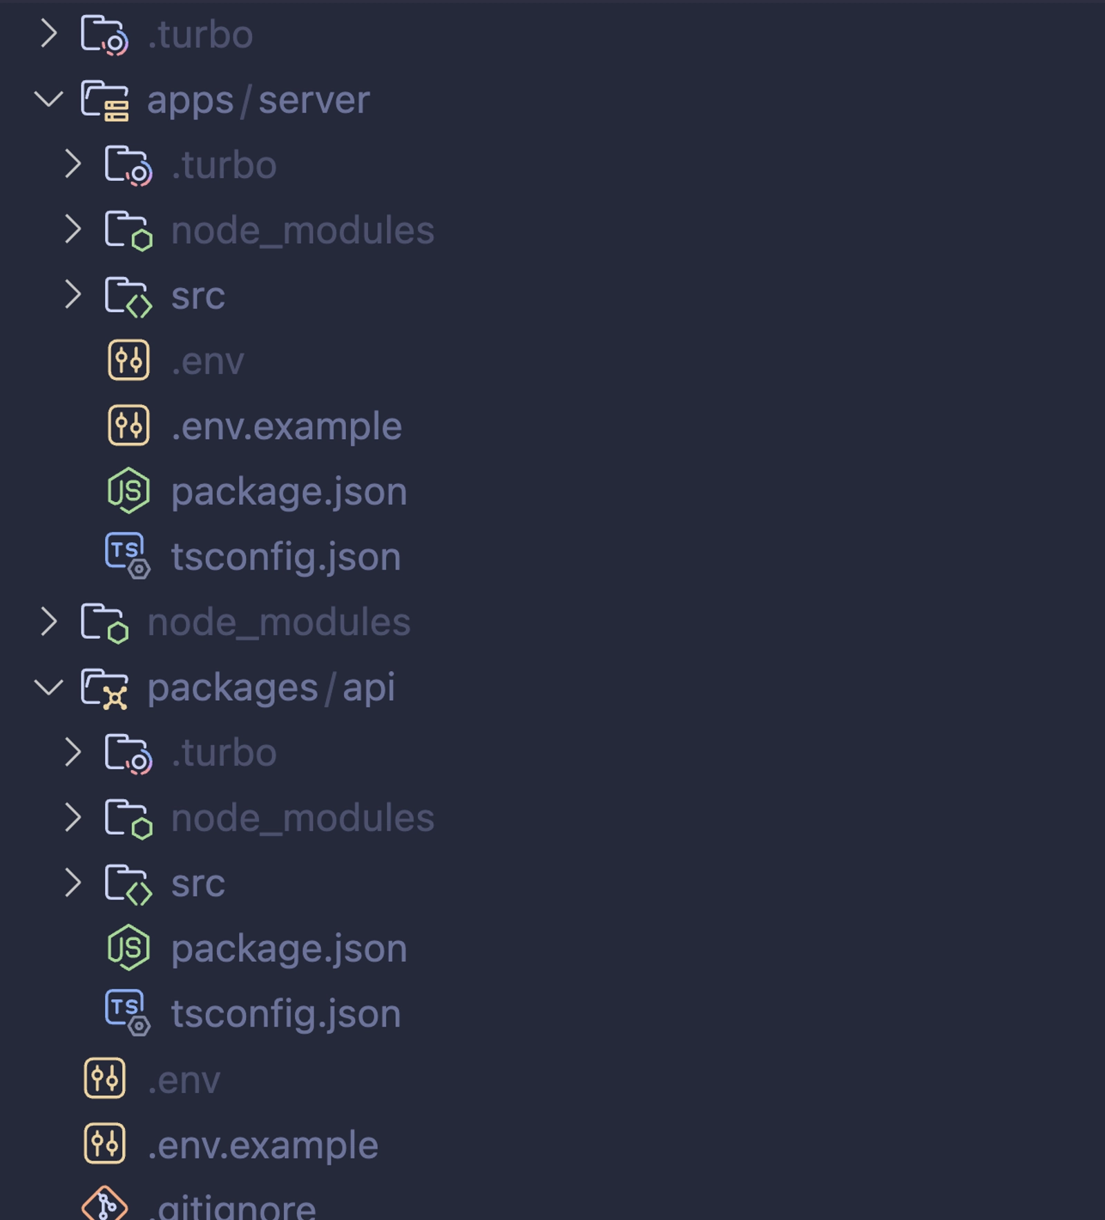
Task: Expand .turbo chevron under packages/api
Action: 73,752
